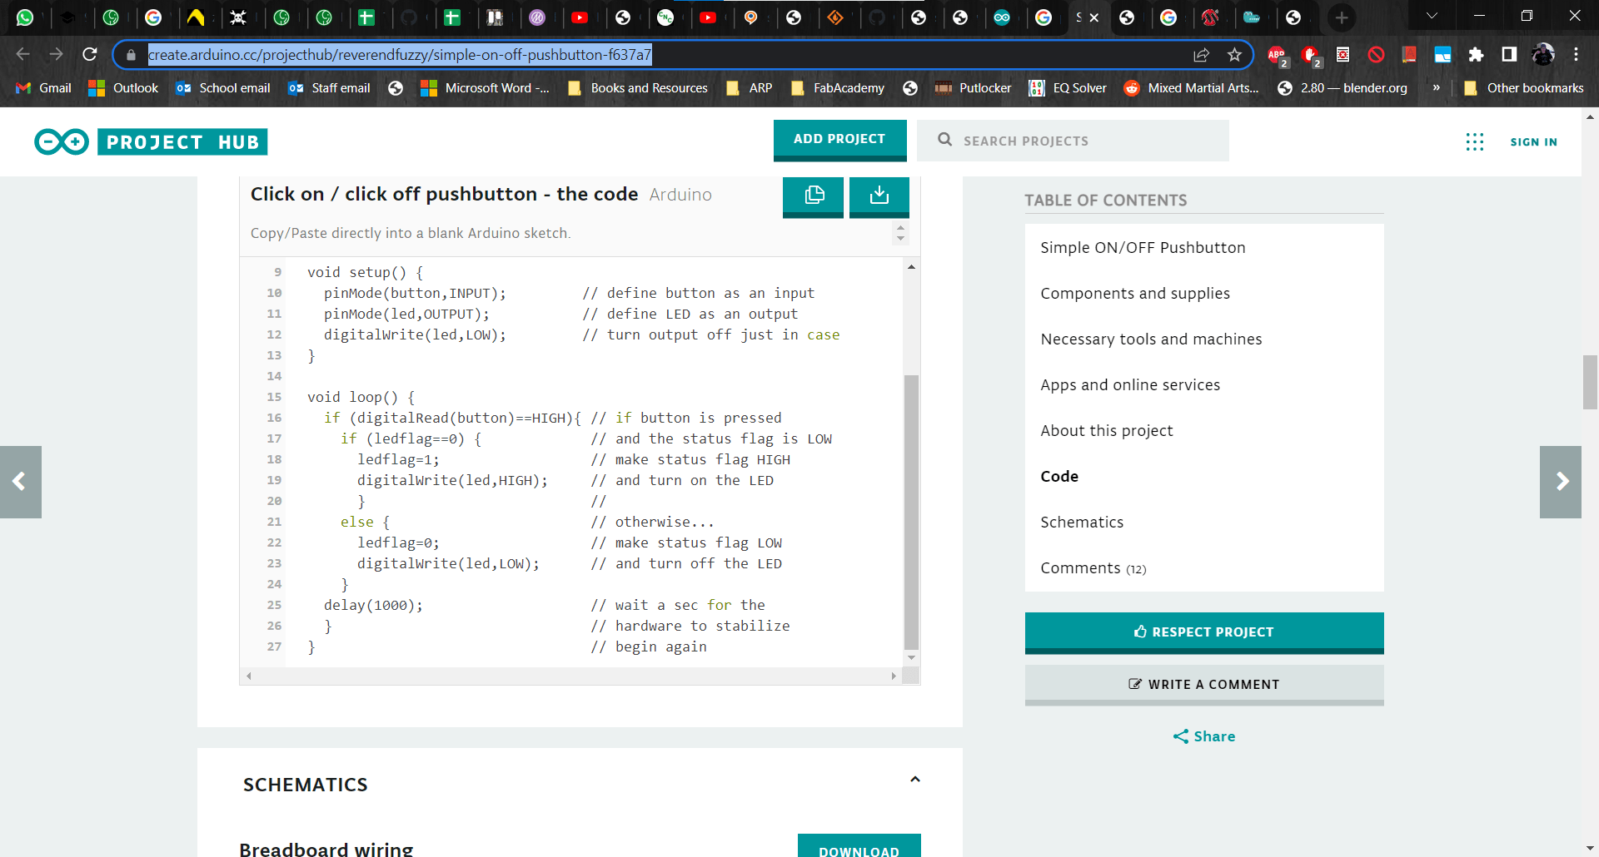Image resolution: width=1599 pixels, height=857 pixels.
Task: Jump to Simple ON/OFF Pushbutton section
Action: pos(1143,248)
